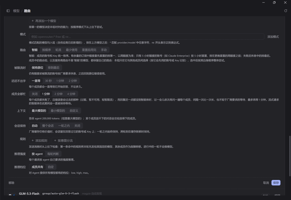291x200 pixels.
Task: Restore down the window
Action: pyautogui.click(x=274, y=3)
